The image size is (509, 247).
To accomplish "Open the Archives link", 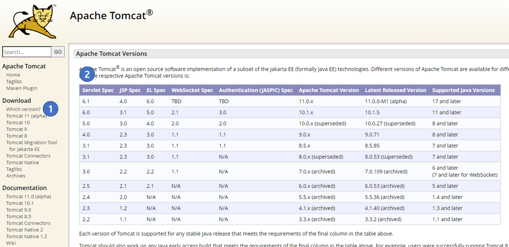I will click(x=16, y=176).
